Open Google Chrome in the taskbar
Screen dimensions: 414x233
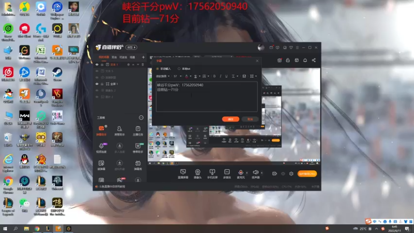(37, 228)
